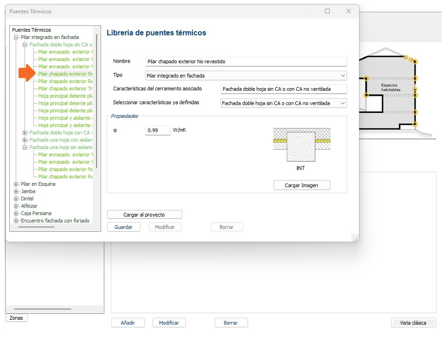Image resolution: width=446 pixels, height=337 pixels.
Task: Click the Características del cerramiento asociado field
Action: click(x=283, y=89)
